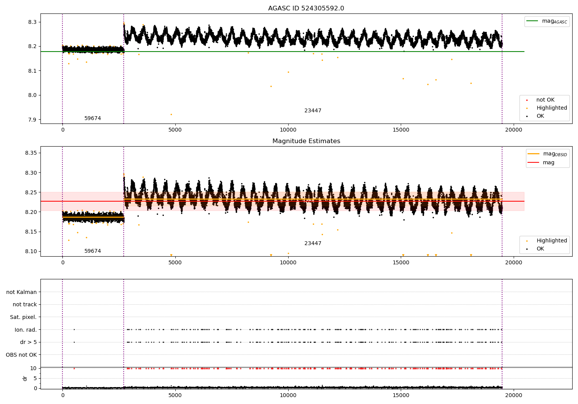Select the 'not OK' legend entry
The width and height of the screenshot is (578, 404).
coord(545,100)
